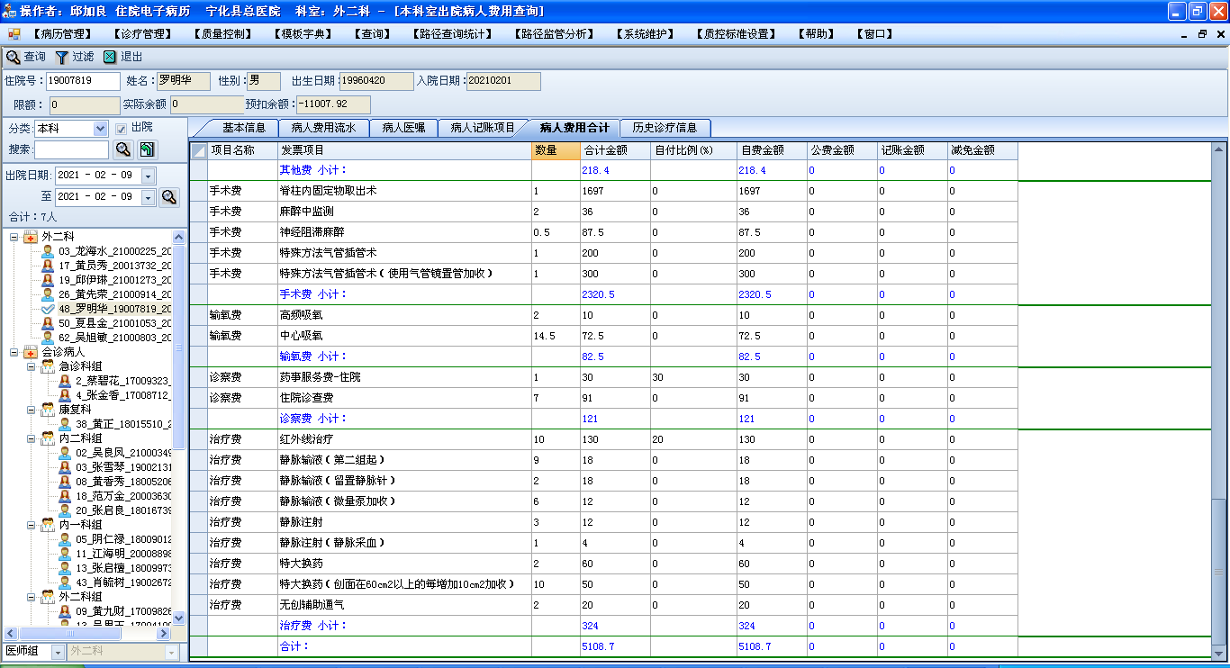1230x668 pixels.
Task: Click the 红外线治疗 cell
Action: [x=405, y=439]
